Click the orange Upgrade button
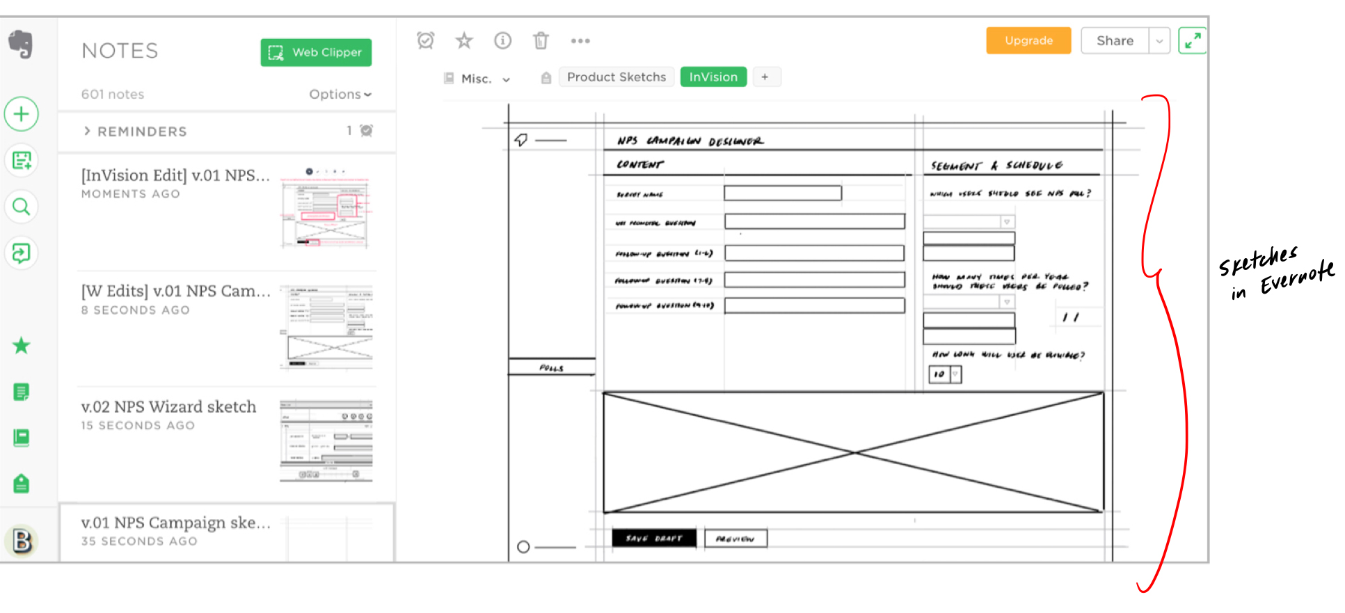 [x=1028, y=41]
